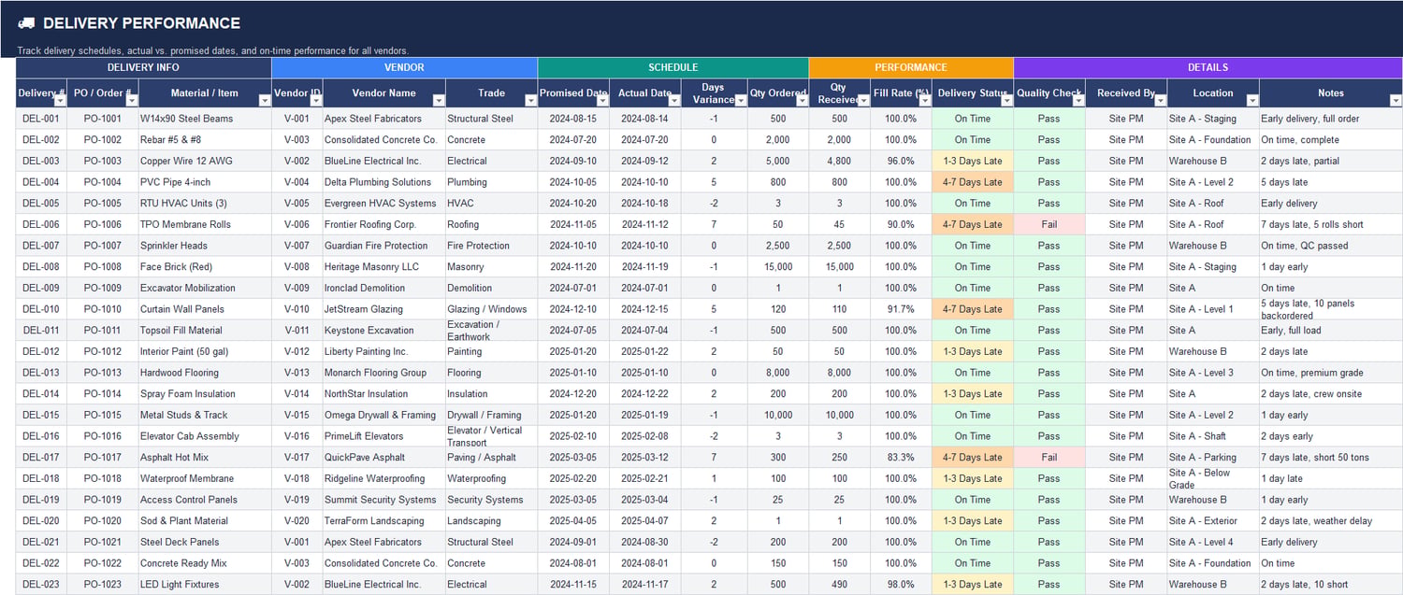The width and height of the screenshot is (1403, 595).
Task: Select cell PO-1006
Action: (x=102, y=224)
